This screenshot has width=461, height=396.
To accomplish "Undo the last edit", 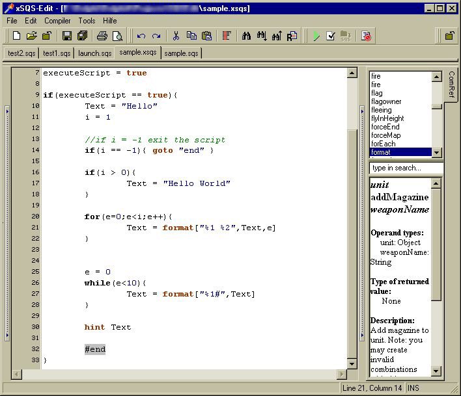I will (141, 36).
